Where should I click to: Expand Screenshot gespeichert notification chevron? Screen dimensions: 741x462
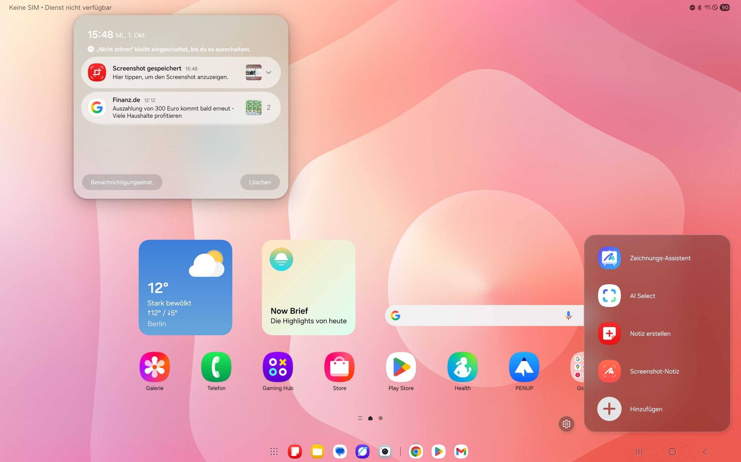click(268, 73)
